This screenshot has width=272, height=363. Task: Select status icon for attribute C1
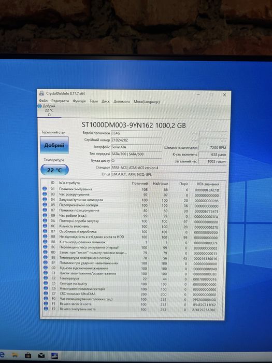coord(46,273)
